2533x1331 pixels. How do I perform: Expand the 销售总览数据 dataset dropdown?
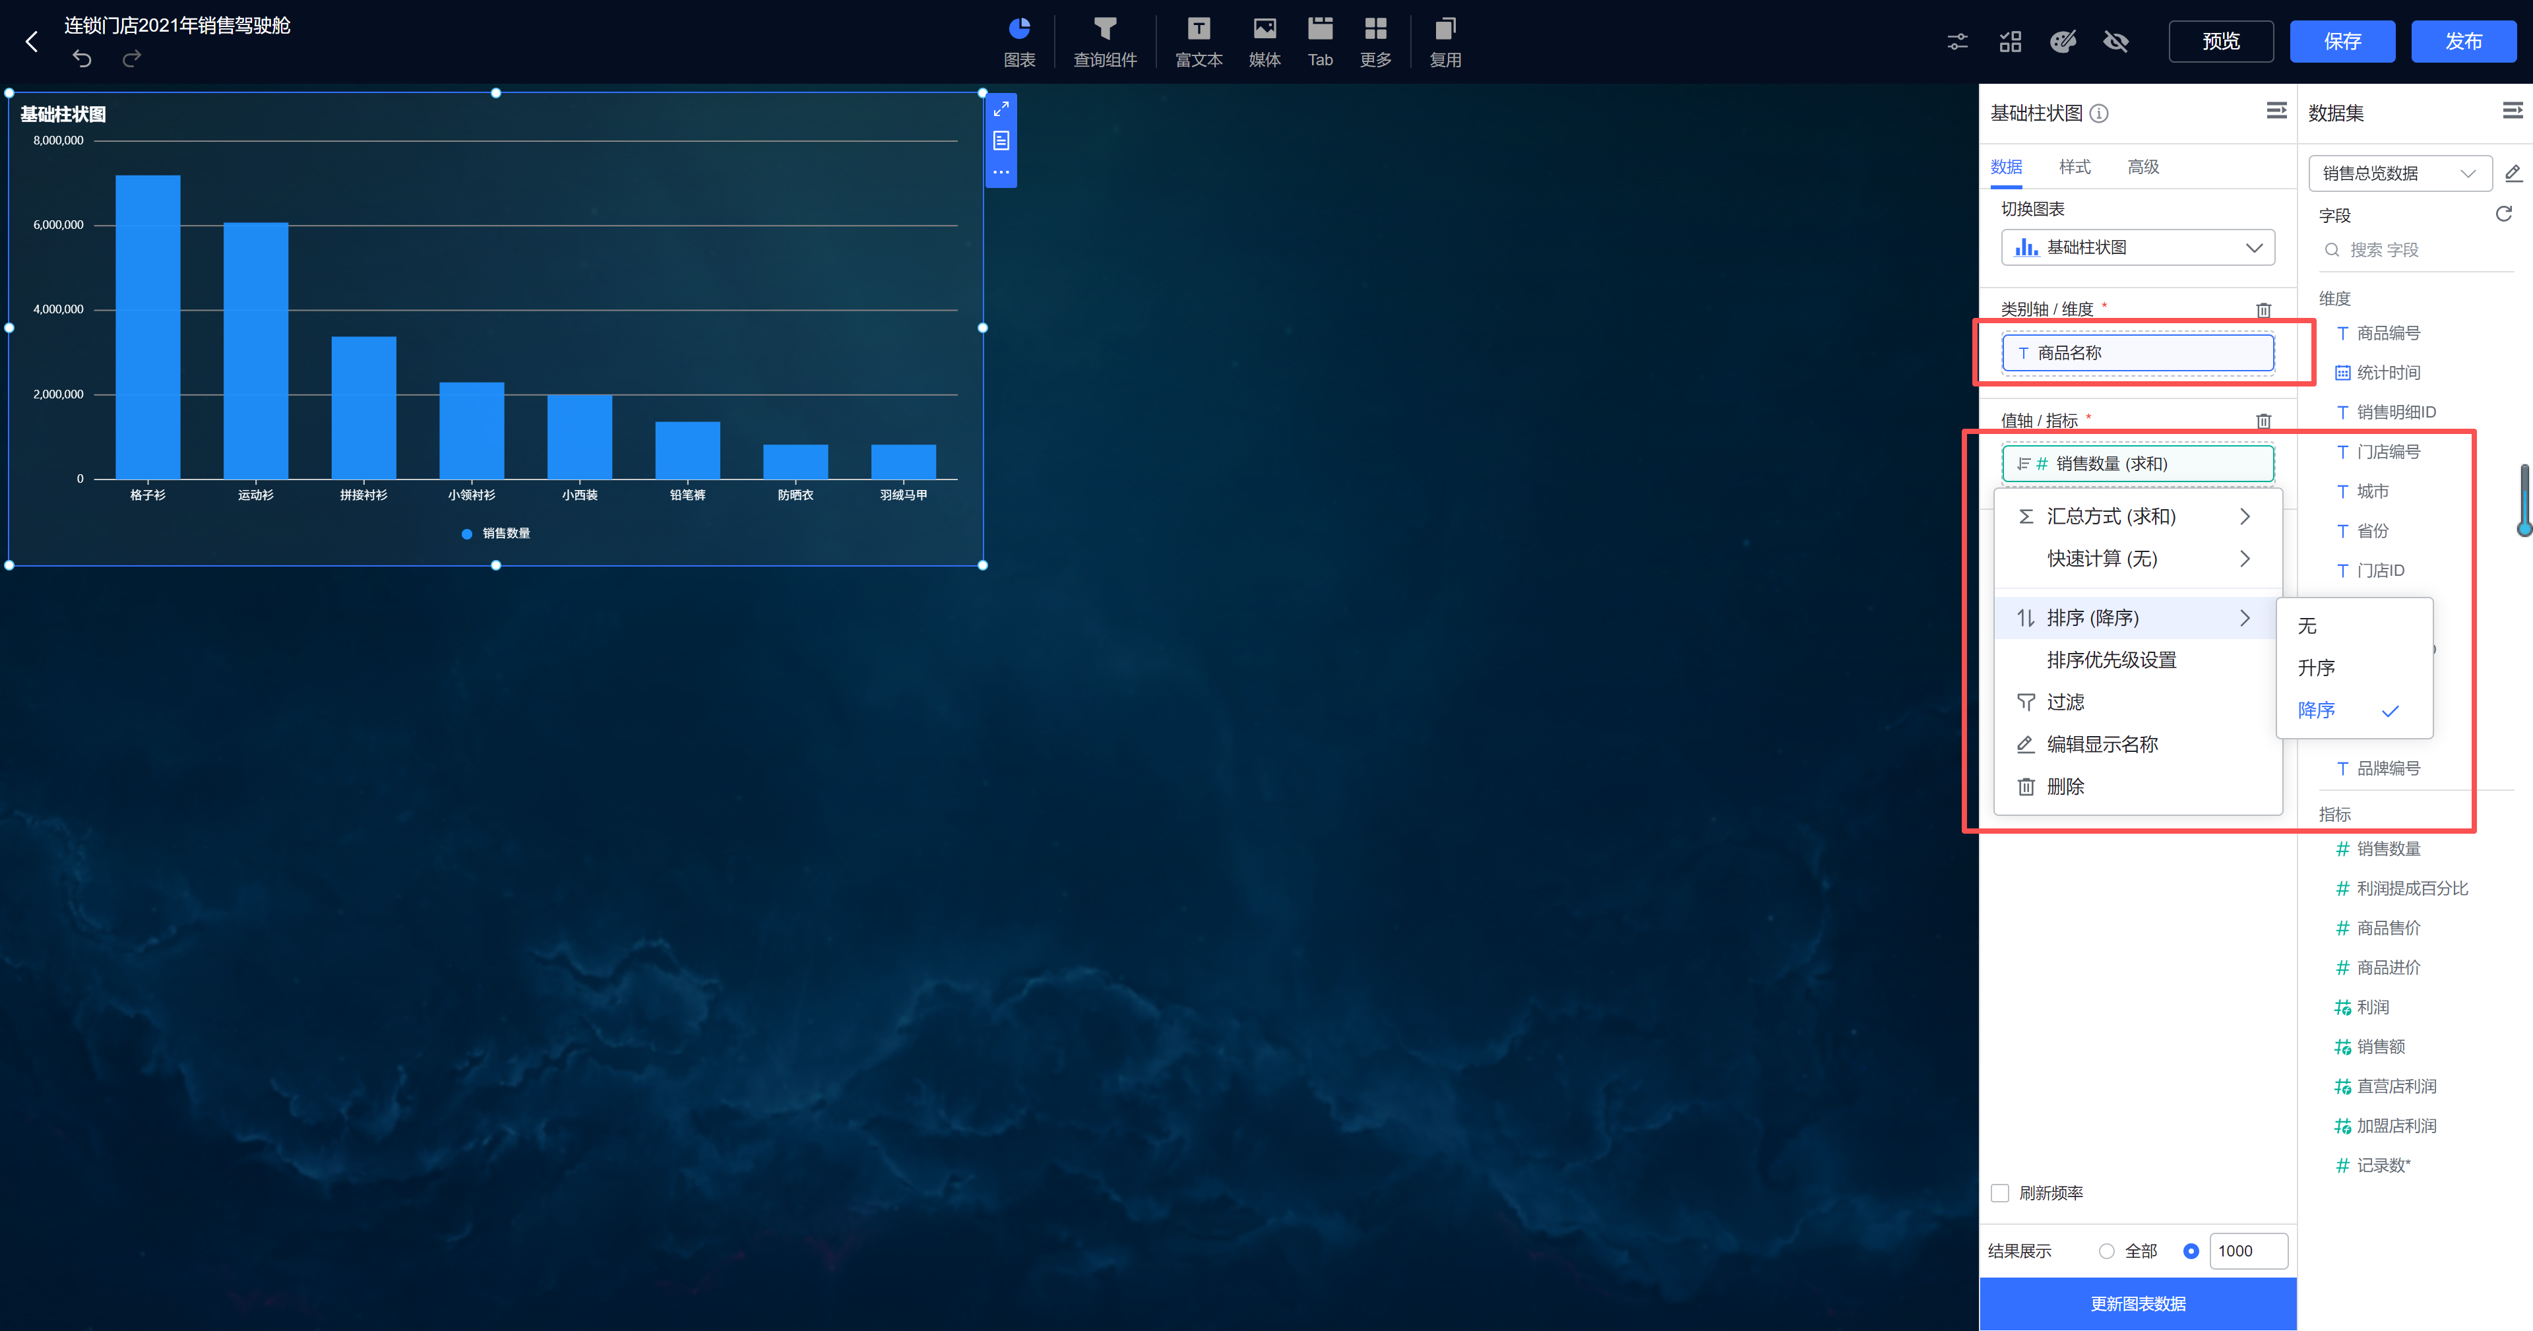click(x=2398, y=174)
